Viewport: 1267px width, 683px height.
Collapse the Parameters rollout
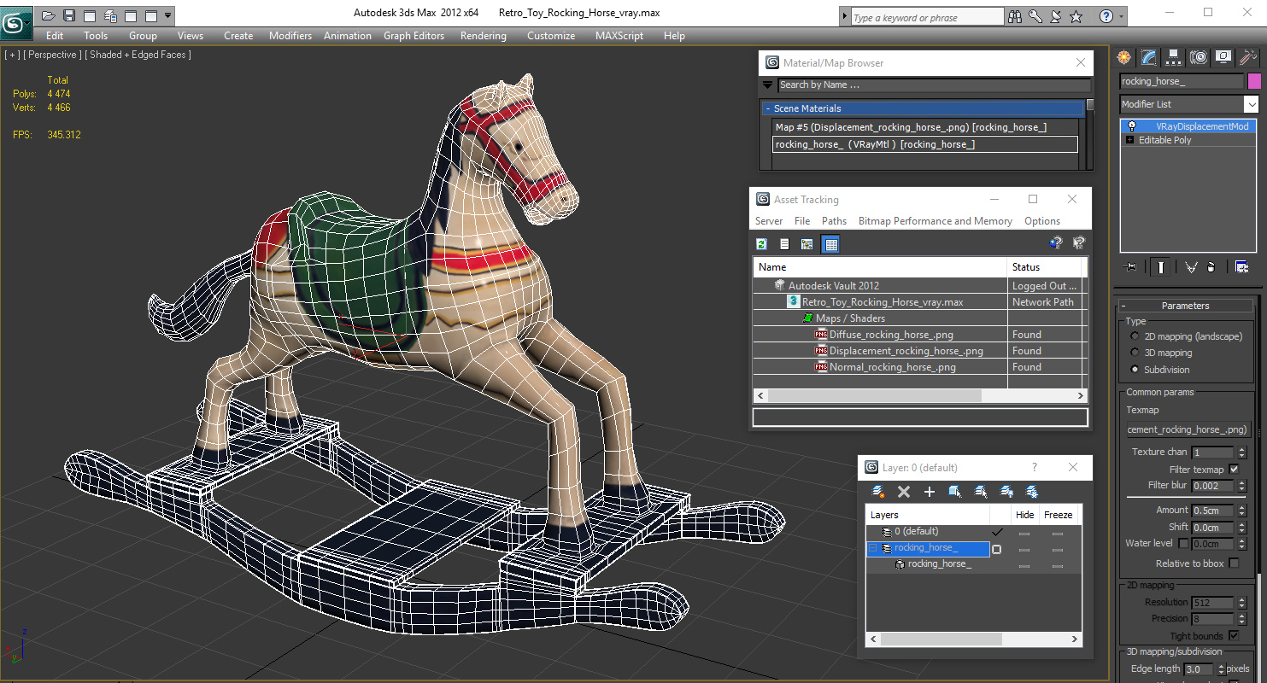[1124, 306]
